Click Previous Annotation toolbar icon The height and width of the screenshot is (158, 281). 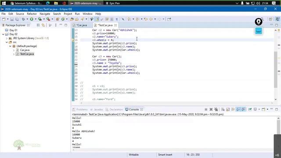[x=137, y=19]
